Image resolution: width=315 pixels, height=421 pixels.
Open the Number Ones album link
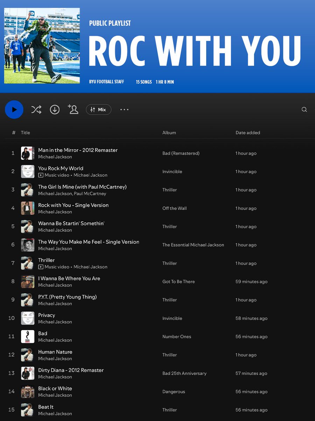(x=177, y=336)
